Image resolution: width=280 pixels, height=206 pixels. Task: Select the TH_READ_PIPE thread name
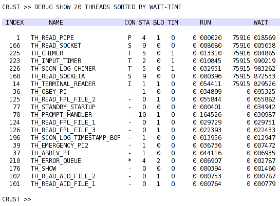pos(52,38)
